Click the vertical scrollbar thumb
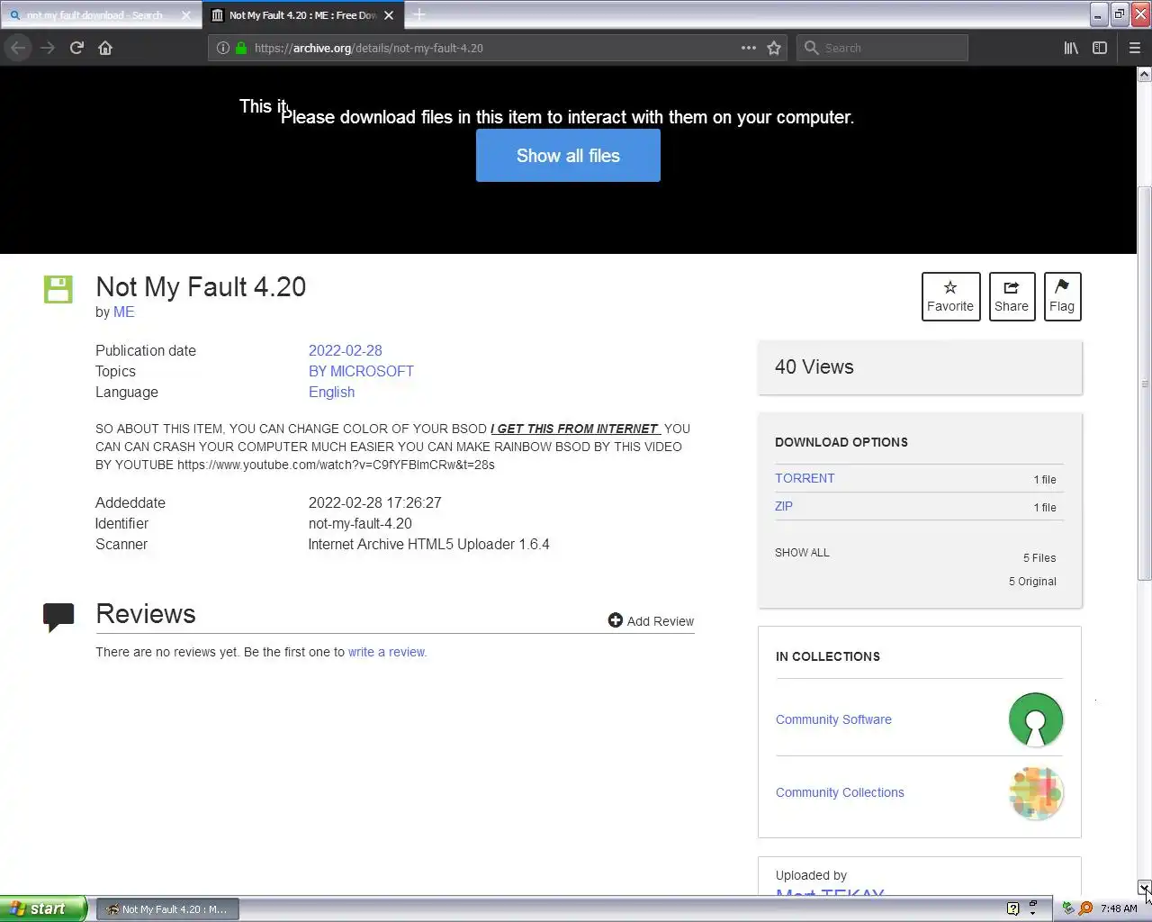 [1144, 383]
